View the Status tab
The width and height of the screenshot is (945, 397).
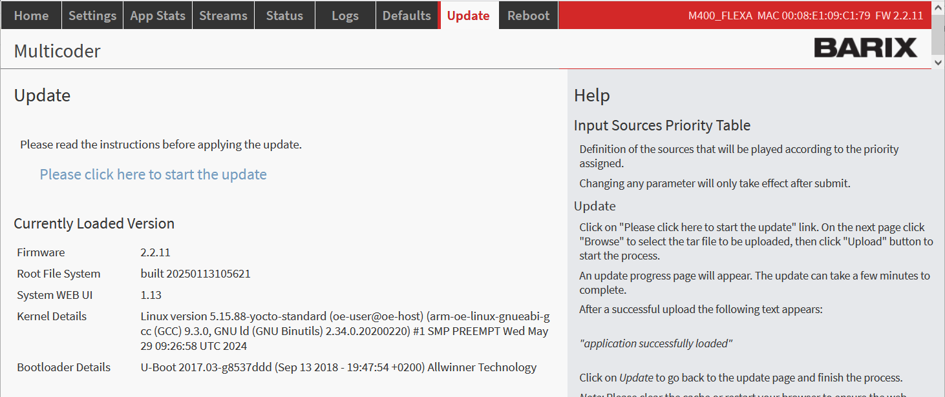point(284,15)
